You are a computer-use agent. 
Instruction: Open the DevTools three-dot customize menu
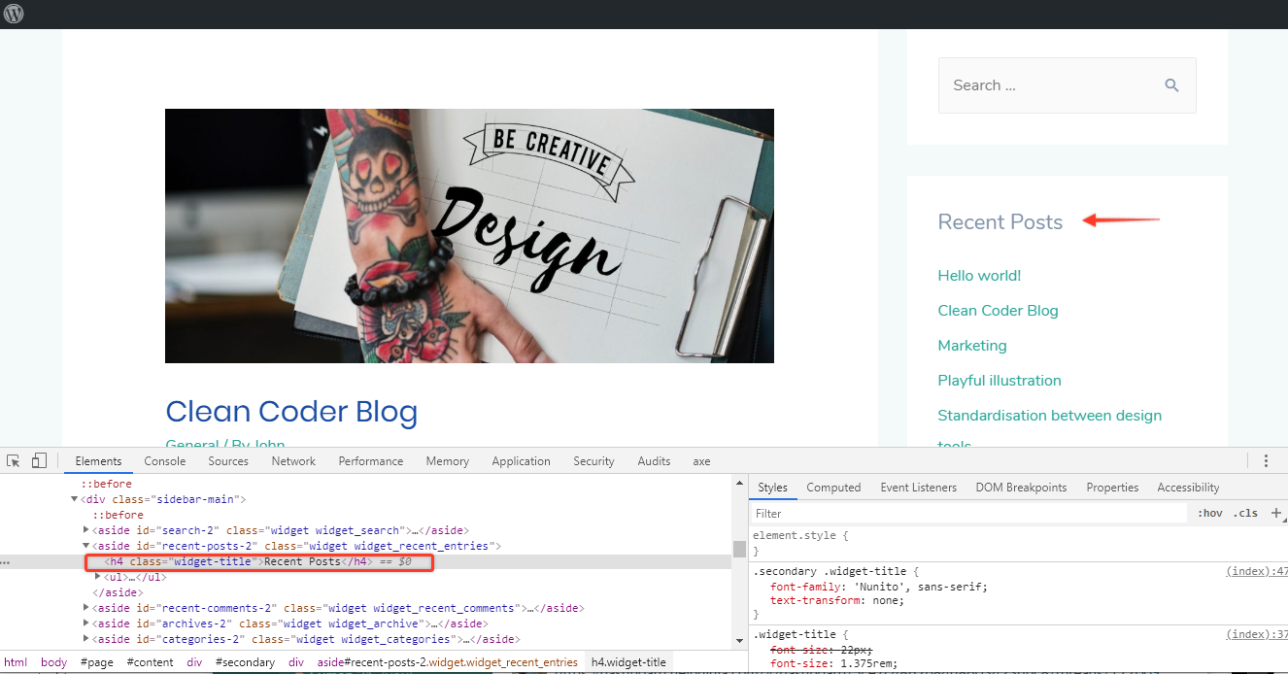[1266, 461]
